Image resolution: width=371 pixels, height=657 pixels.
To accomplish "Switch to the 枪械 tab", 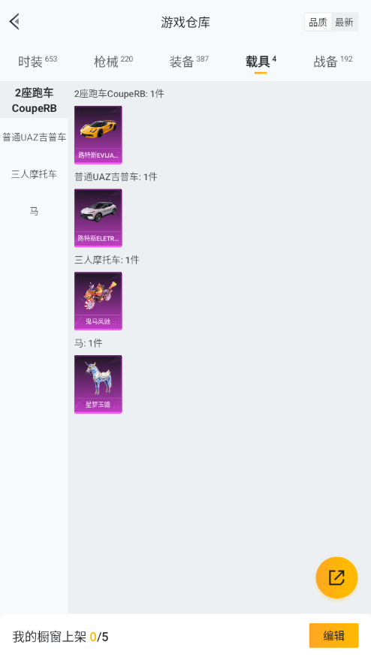I will (113, 62).
